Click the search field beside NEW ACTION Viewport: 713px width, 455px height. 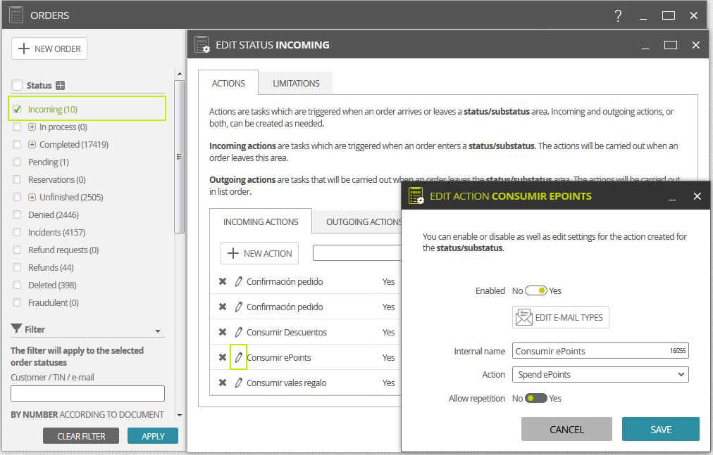(357, 253)
